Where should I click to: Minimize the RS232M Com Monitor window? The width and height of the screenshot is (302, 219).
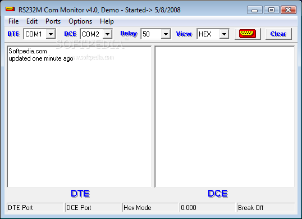click(254, 10)
